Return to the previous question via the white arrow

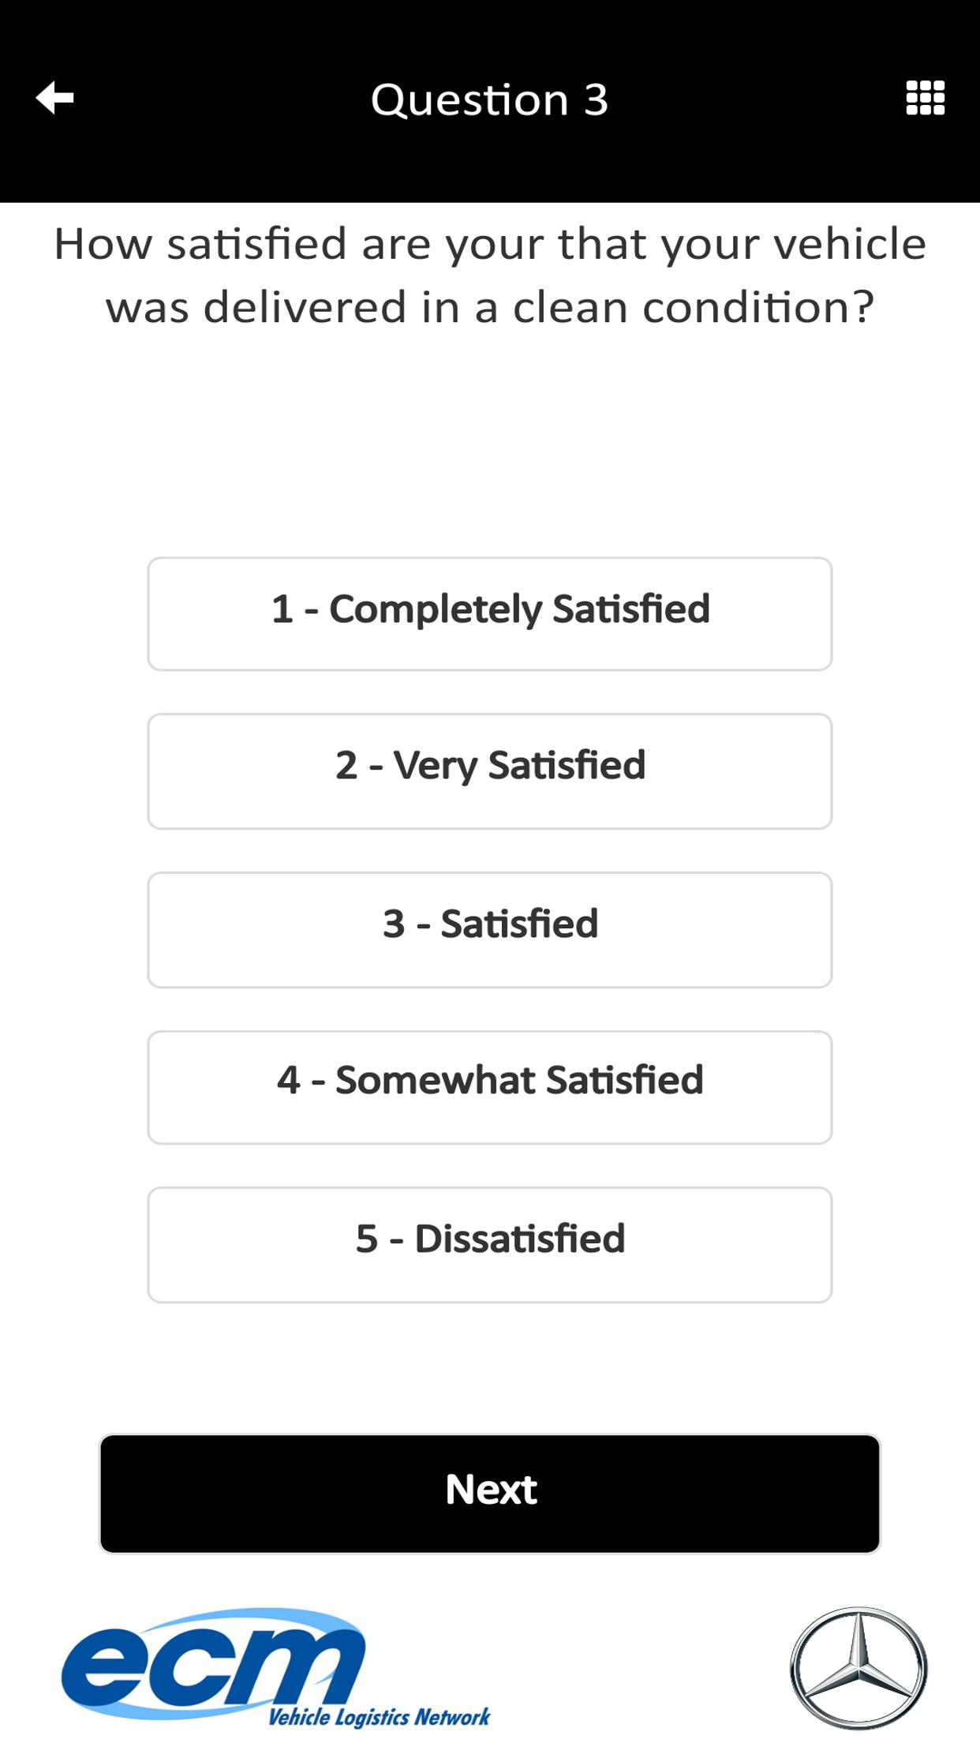click(x=54, y=98)
